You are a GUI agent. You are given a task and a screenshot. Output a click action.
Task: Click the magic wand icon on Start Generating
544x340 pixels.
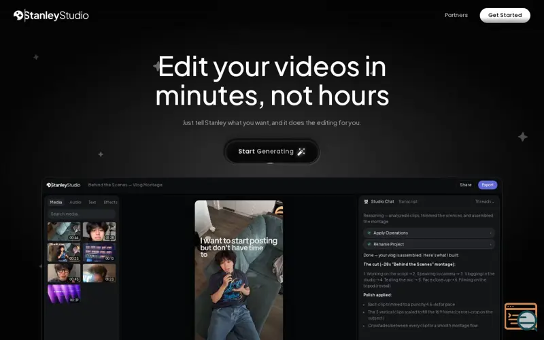click(301, 152)
